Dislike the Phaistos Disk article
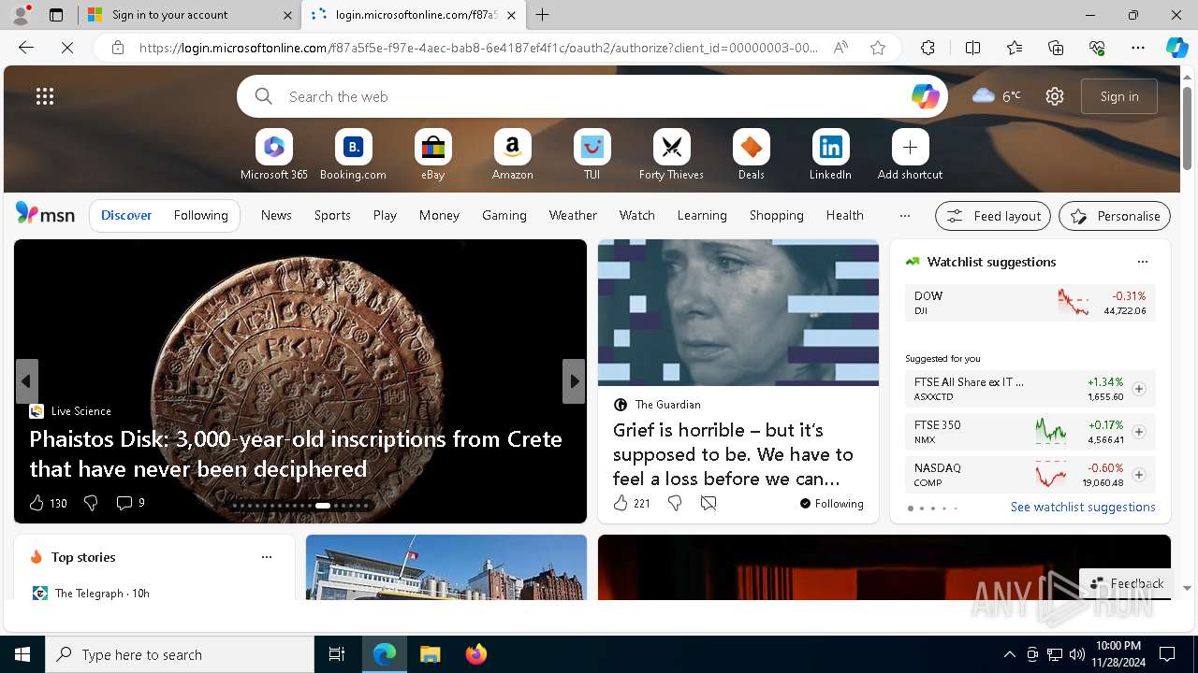This screenshot has width=1198, height=673. 91,503
